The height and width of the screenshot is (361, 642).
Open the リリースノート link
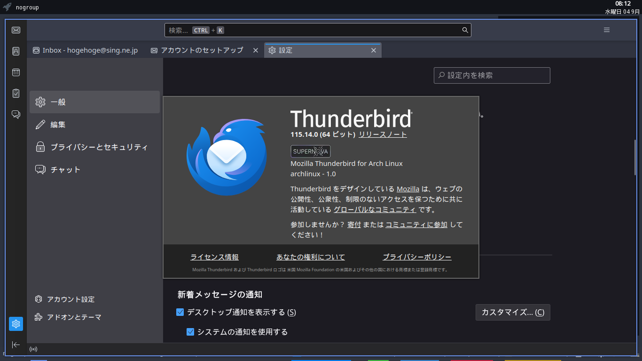(383, 134)
